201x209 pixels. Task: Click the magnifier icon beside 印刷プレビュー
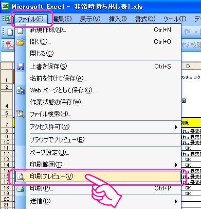pyautogui.click(x=21, y=176)
